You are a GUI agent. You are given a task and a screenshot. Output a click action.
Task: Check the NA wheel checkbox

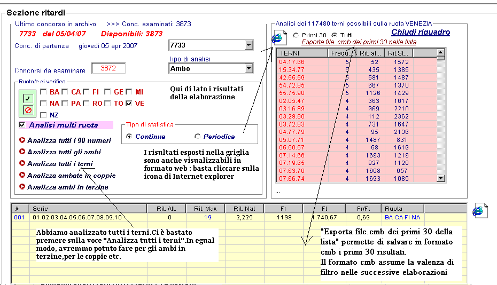(43, 103)
